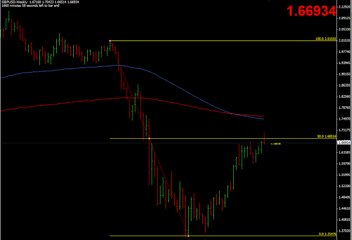Viewport: 352px width, 240px height.
Task: Select the yellow 100.0 Fibonacci level line
Action: 223,41
